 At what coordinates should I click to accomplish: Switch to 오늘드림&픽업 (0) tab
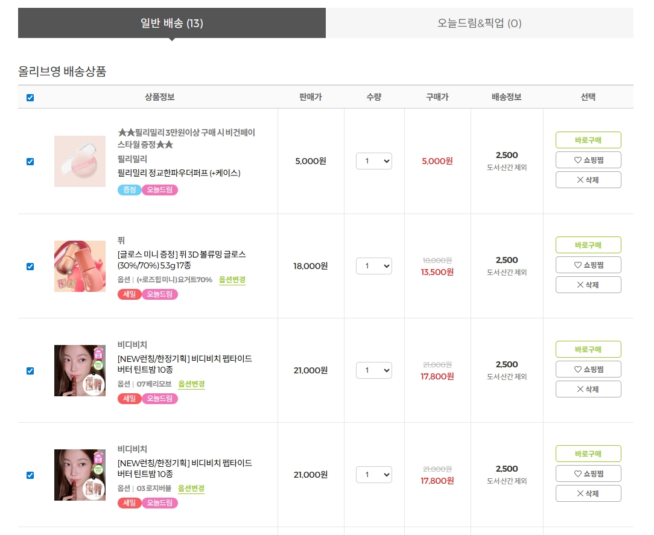480,24
